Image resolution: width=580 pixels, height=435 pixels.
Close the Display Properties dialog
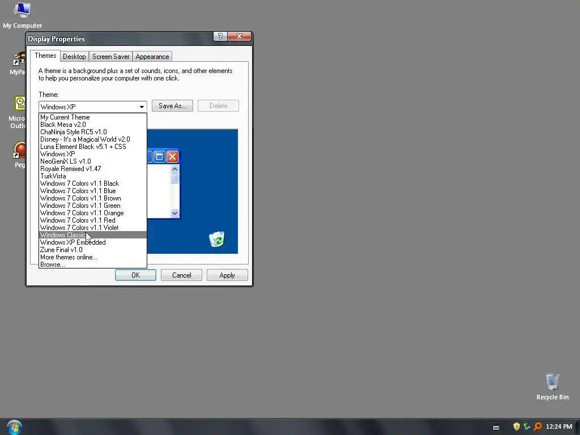(240, 36)
